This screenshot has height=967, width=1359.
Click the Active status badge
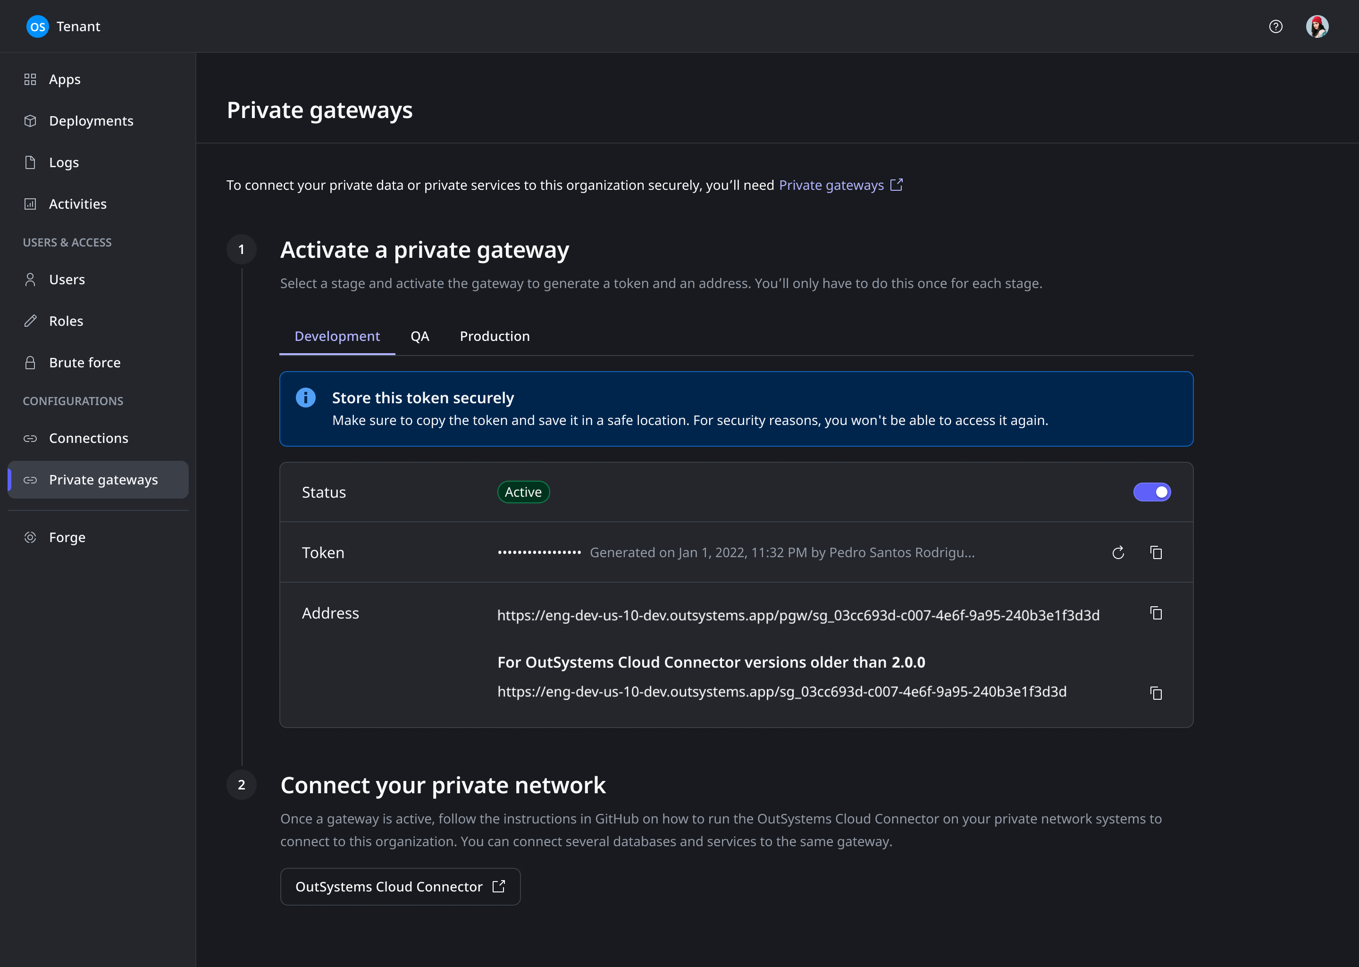[x=523, y=492]
